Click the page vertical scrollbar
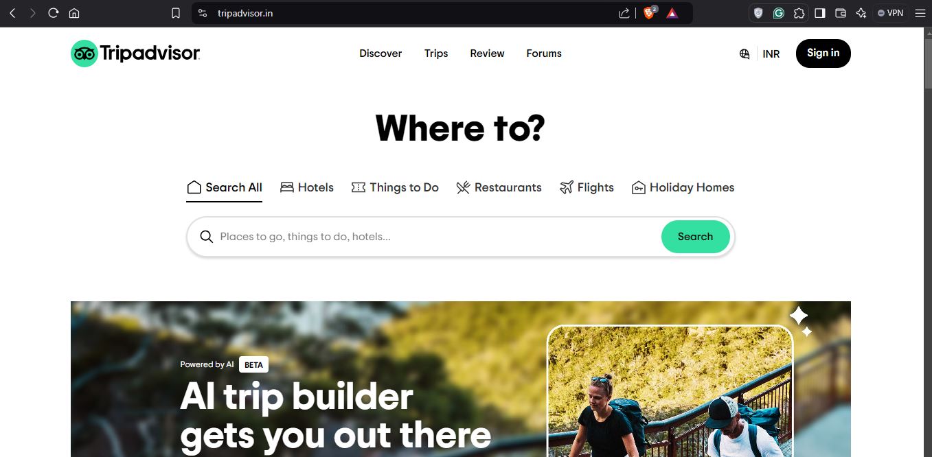 pyautogui.click(x=927, y=242)
